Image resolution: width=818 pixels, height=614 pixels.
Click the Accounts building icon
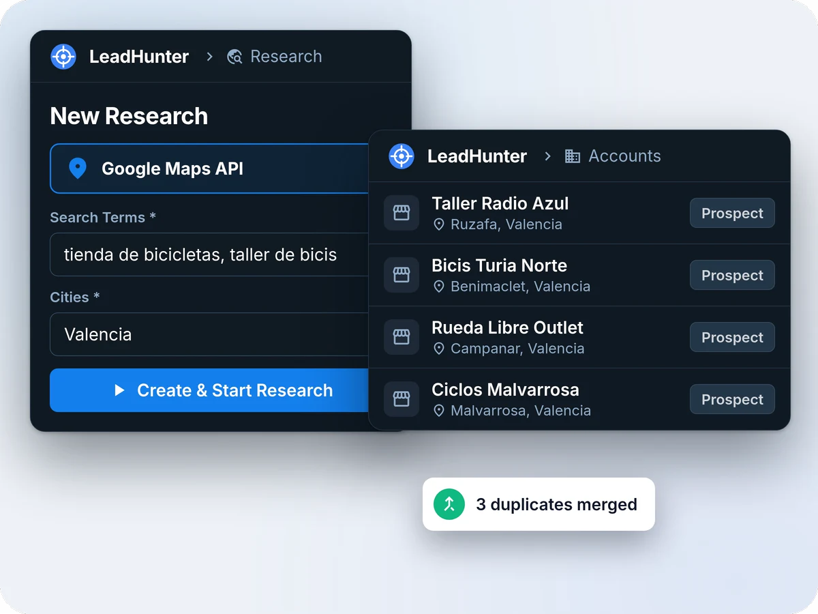[573, 156]
